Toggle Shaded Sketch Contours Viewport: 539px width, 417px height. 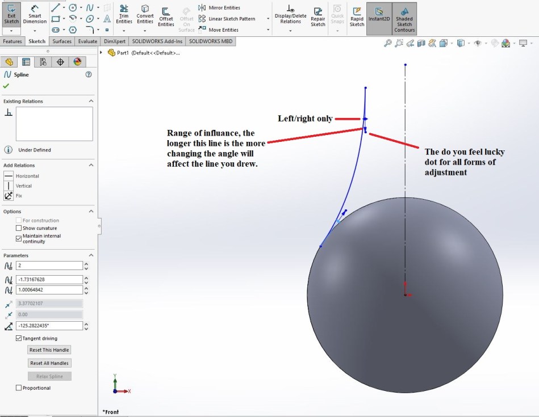click(404, 16)
